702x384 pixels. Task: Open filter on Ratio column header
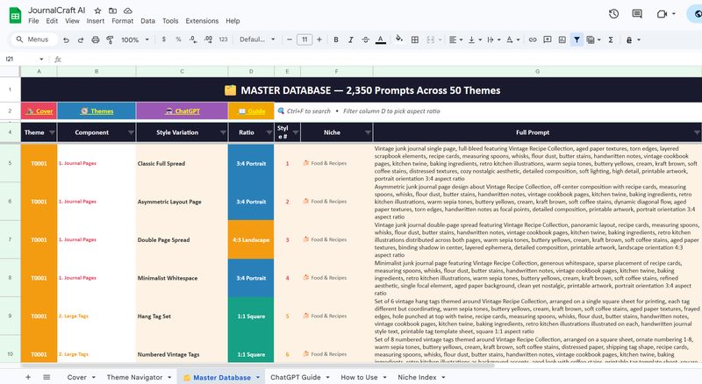[269, 132]
